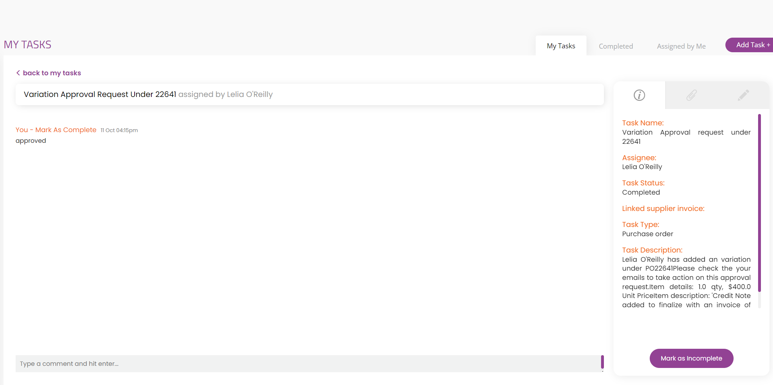Click the MY TASKS page heading
Image resolution: width=773 pixels, height=385 pixels.
pos(28,45)
